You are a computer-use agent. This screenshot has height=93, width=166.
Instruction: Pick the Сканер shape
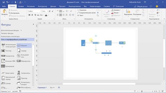click(6, 83)
